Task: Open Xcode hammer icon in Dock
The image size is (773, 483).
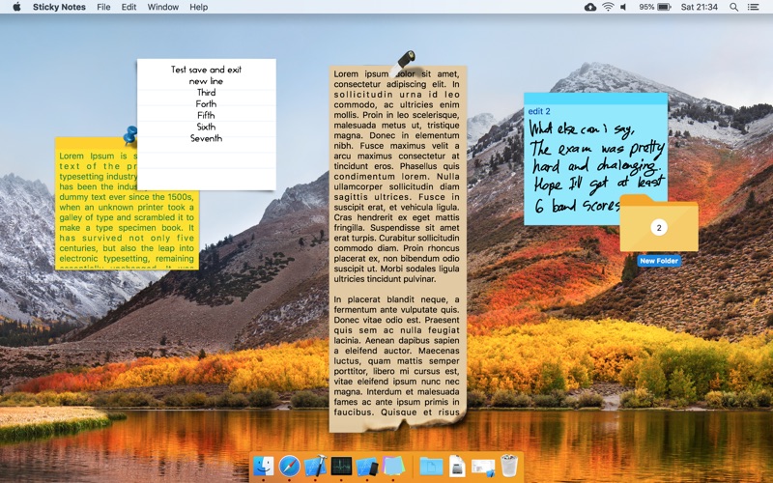Action: (315, 466)
